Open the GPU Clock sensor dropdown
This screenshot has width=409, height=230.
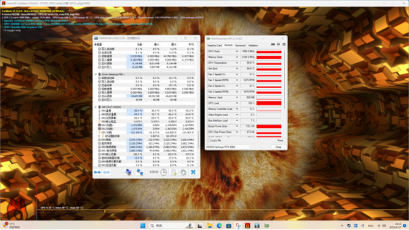[237, 52]
